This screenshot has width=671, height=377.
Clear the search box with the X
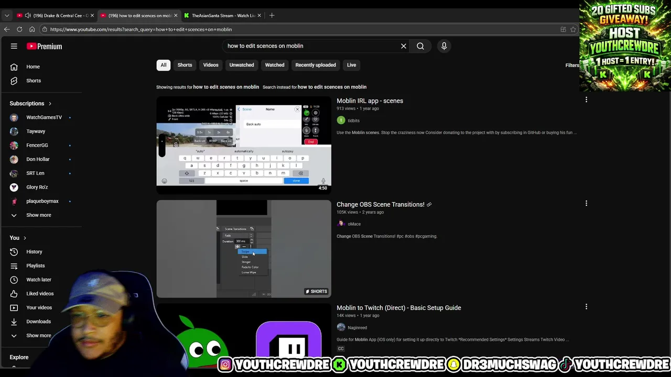(404, 46)
